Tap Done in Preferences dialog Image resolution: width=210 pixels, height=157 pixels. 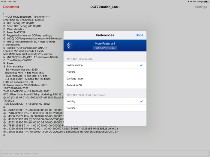pyautogui.click(x=139, y=35)
